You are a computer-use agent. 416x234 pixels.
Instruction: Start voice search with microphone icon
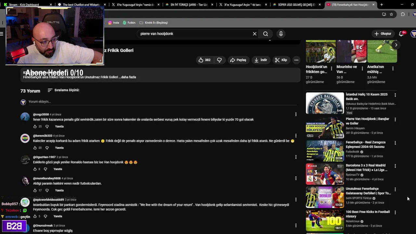tap(281, 34)
